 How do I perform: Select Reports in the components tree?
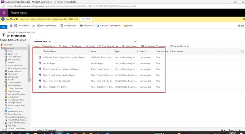[x=11, y=80]
